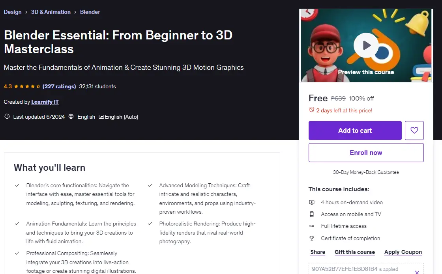Click the last updated badge icon

click(7, 116)
